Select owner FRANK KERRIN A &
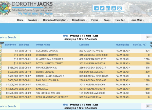This screenshot has width=152, height=110. pos(46,68)
